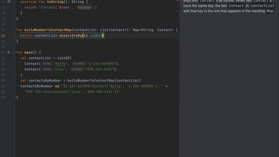Click the "098-765-4321" string argument on line 18

pyautogui.click(x=100, y=69)
